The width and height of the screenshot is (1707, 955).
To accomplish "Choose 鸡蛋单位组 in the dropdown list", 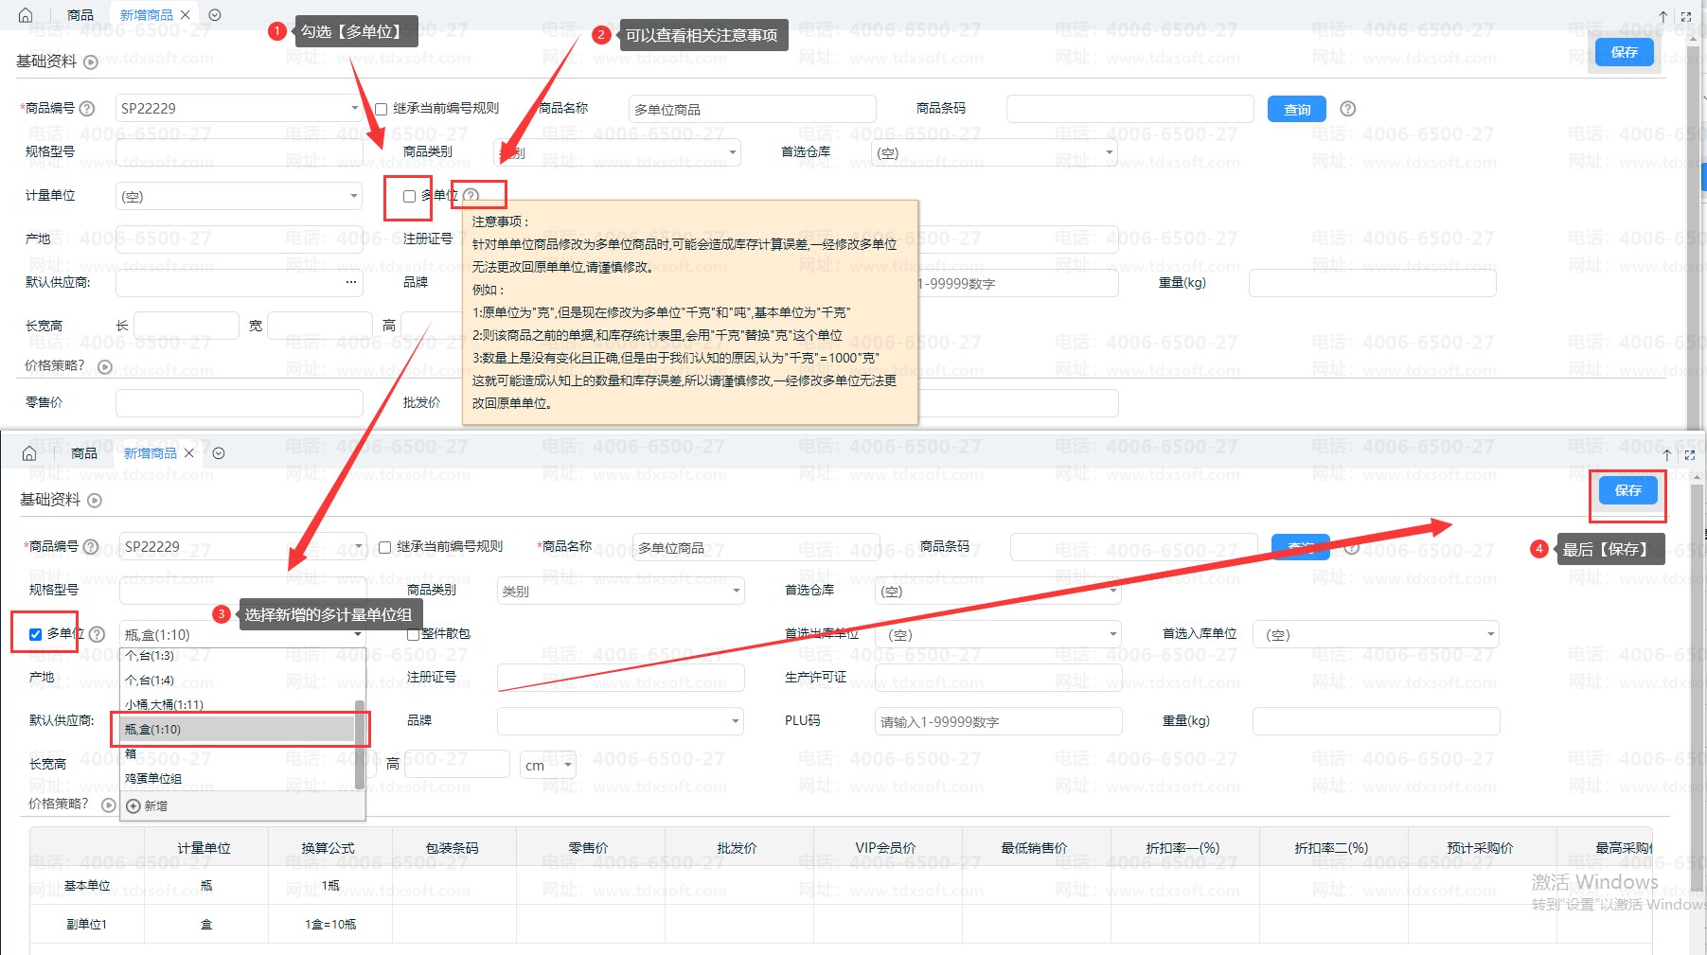I will [153, 778].
